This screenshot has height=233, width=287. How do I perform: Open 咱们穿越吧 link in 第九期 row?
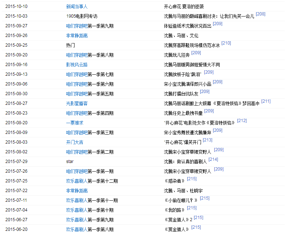tap(77, 26)
